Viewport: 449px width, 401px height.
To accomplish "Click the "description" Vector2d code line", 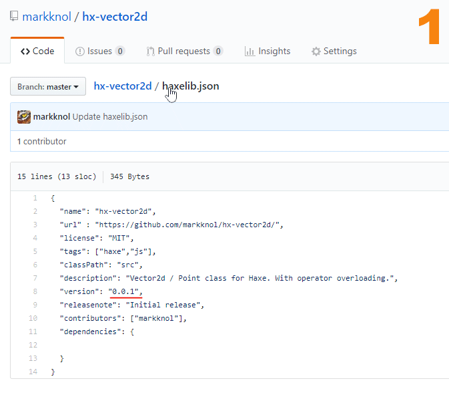I will click(x=229, y=278).
